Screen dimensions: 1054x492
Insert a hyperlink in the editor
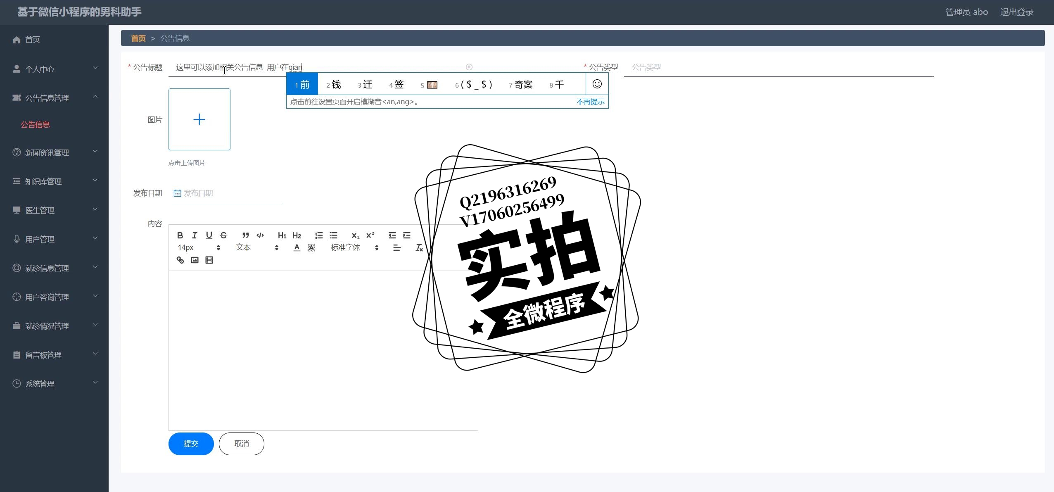point(180,260)
